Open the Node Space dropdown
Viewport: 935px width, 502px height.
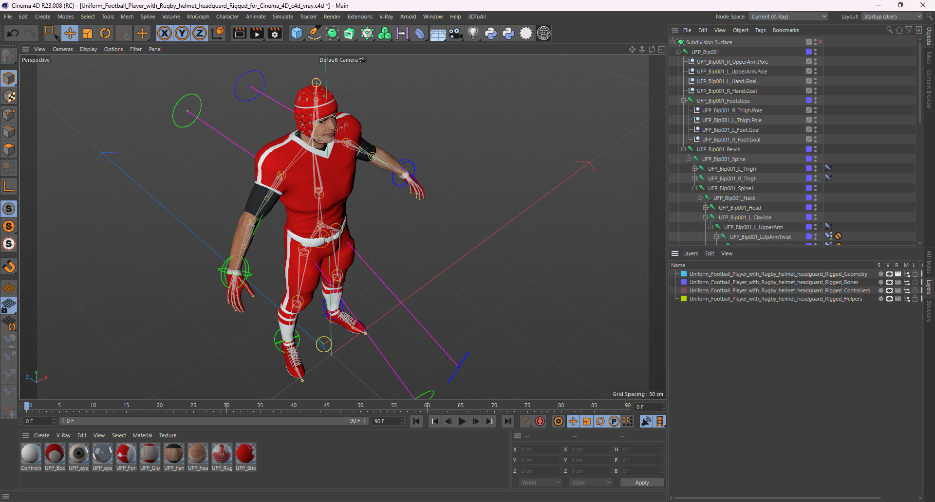tap(788, 17)
